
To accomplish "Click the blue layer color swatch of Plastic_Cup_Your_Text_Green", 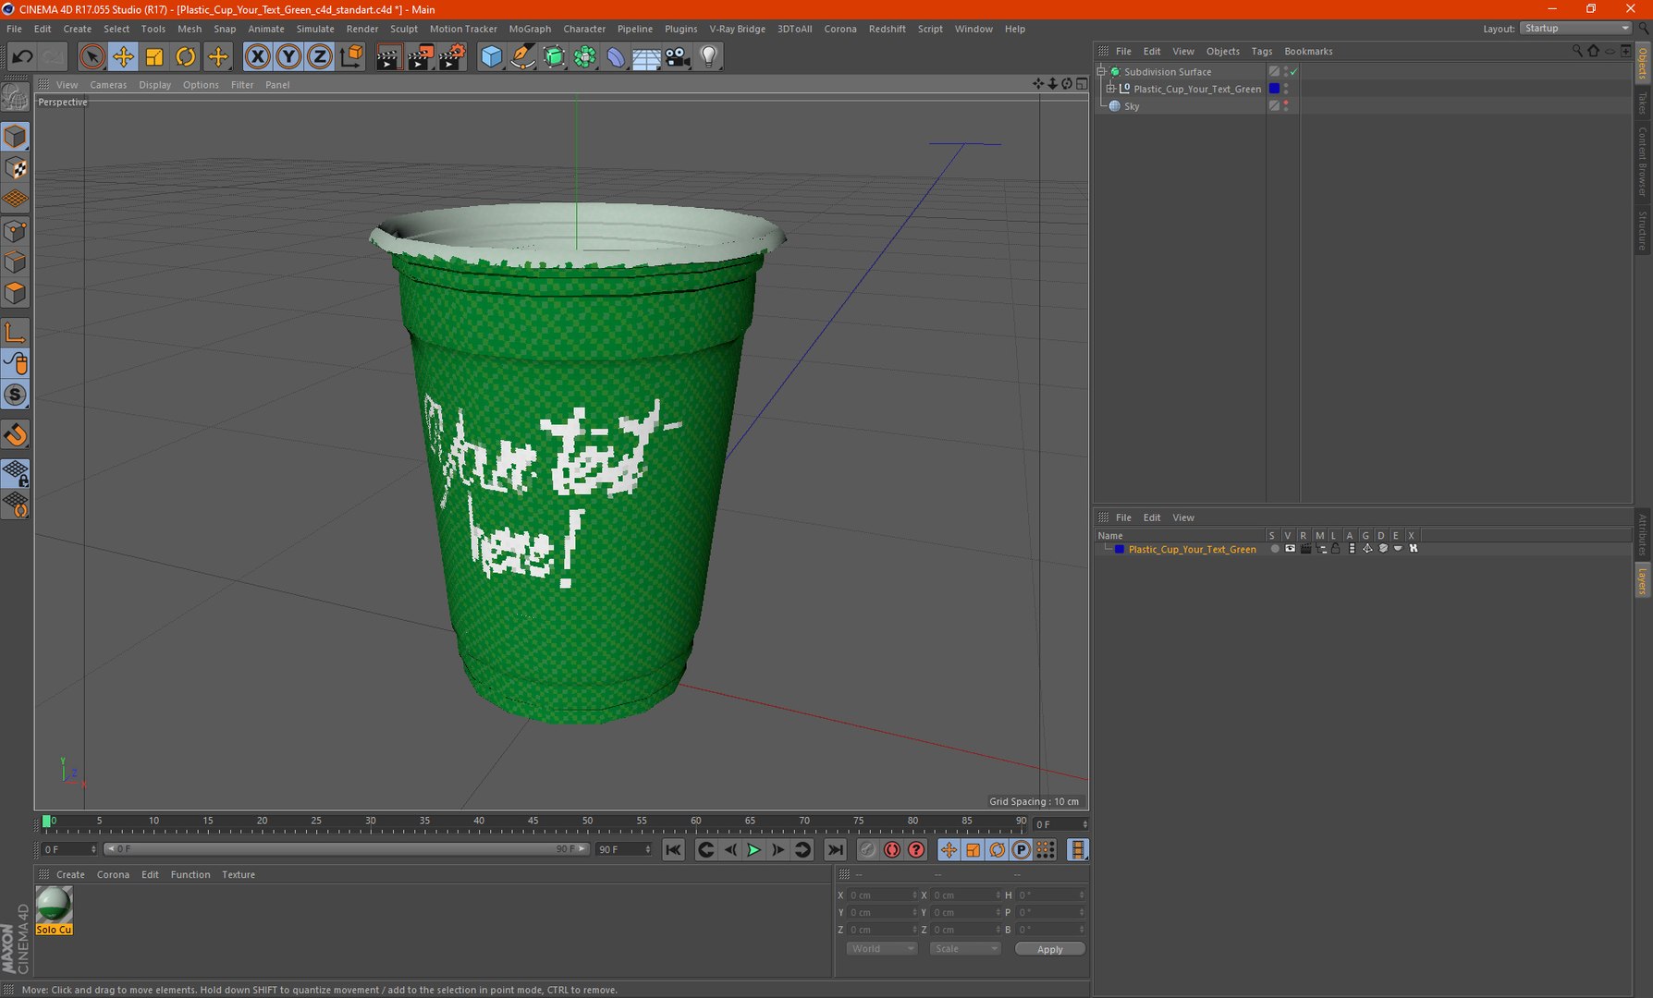I will 1120,549.
